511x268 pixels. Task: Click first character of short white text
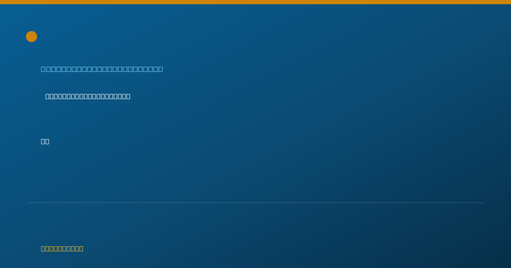[x=43, y=142]
